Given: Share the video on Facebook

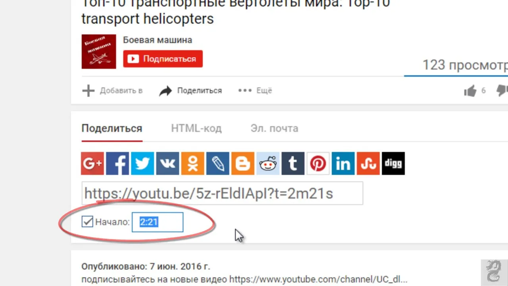Looking at the screenshot, I should click(x=117, y=163).
